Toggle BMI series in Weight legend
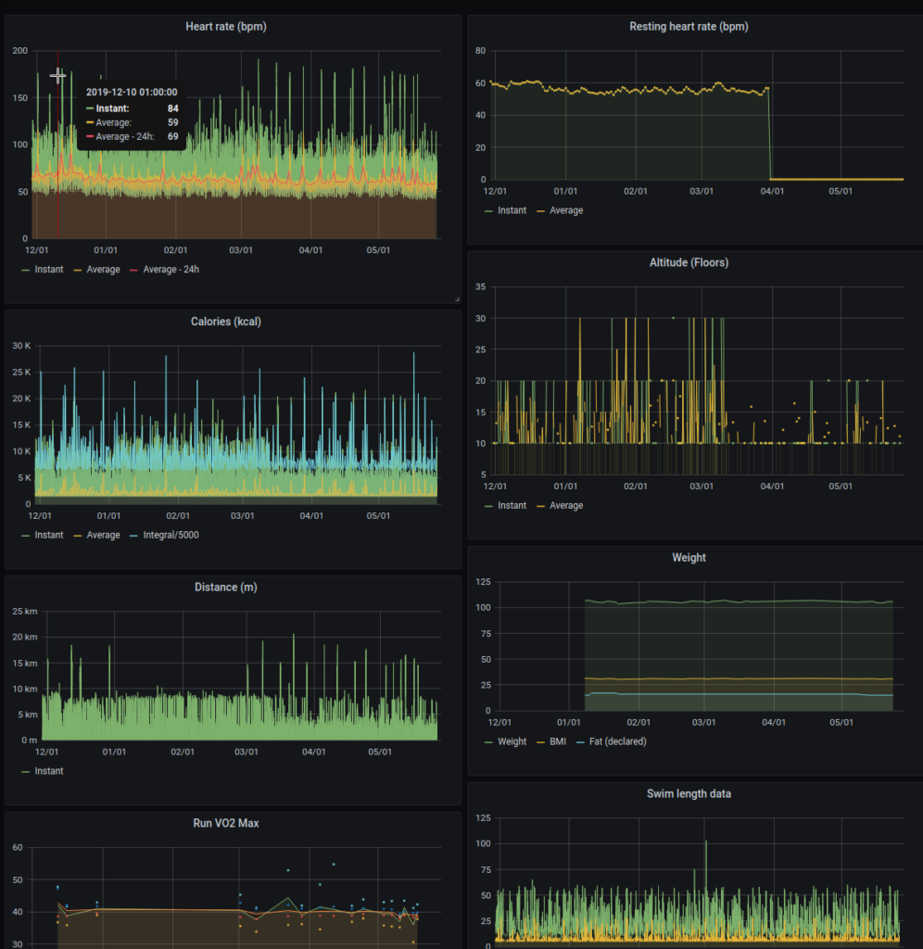This screenshot has height=949, width=923. [558, 741]
